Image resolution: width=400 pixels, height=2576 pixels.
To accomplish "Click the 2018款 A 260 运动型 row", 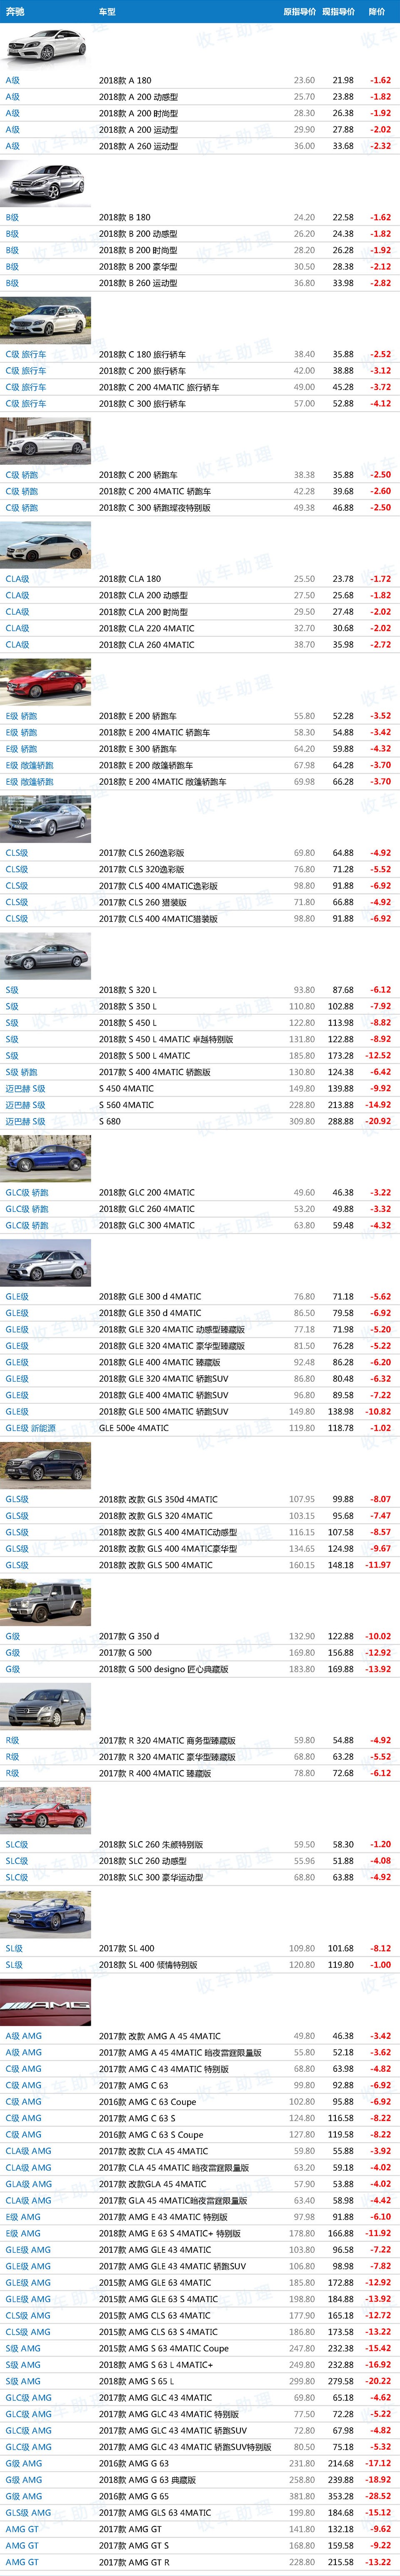I will pos(200,146).
